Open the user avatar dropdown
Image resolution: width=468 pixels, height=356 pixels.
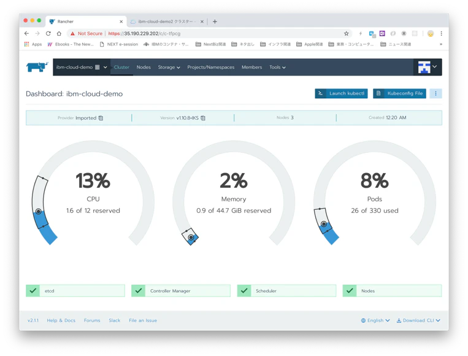coord(427,67)
